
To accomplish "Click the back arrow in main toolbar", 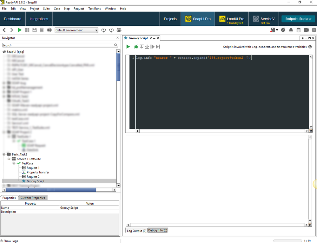I will (x=4, y=30).
